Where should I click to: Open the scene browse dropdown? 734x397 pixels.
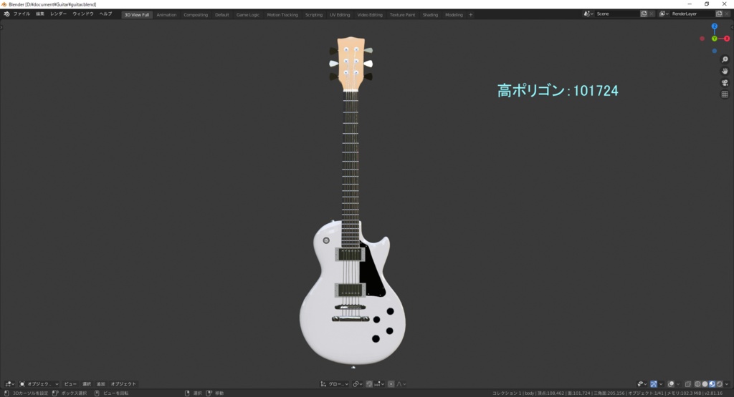(588, 14)
